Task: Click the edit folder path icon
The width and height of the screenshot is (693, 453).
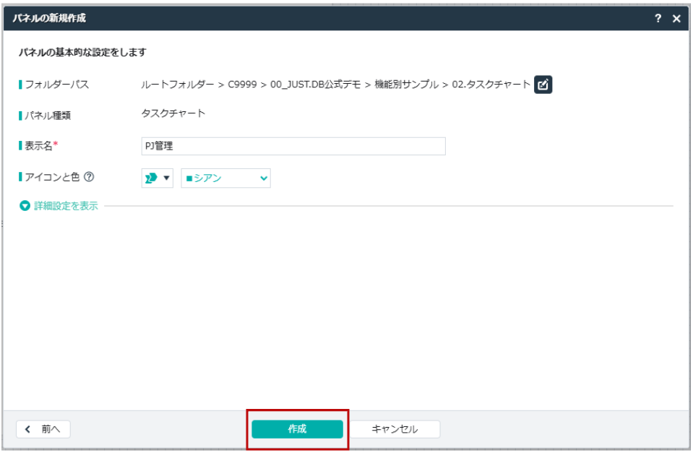Action: [x=543, y=85]
